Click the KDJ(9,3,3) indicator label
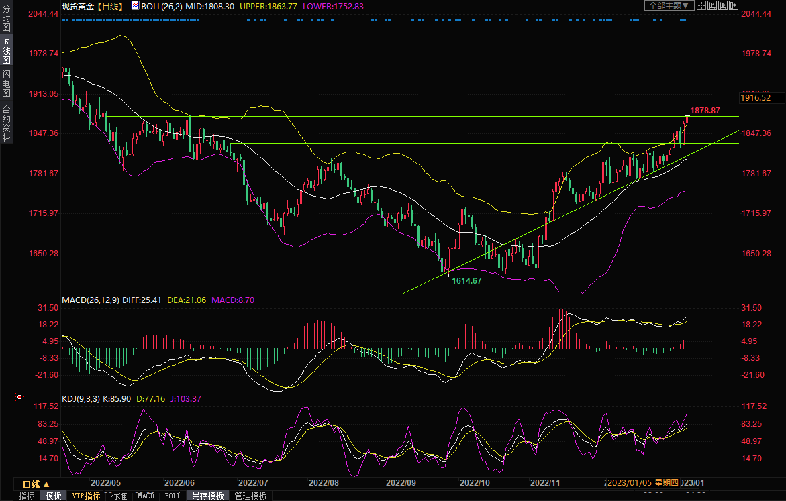Viewport: 786px width, 501px height. pos(81,399)
